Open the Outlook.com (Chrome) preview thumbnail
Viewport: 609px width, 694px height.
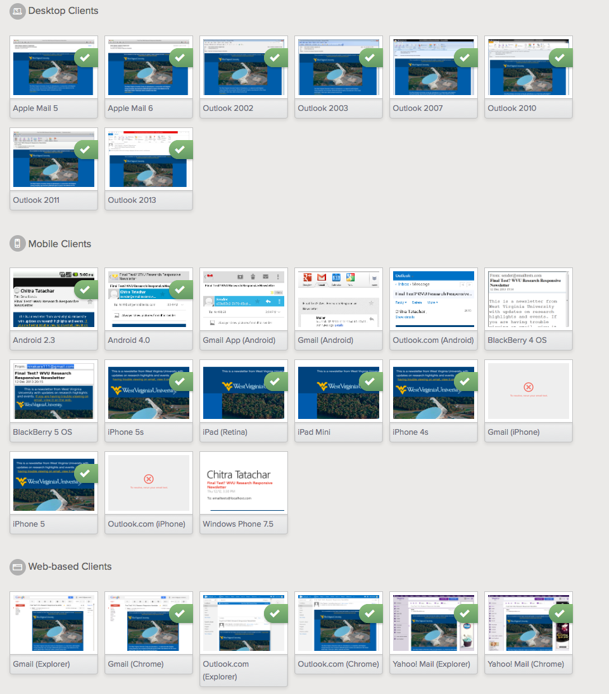click(x=339, y=623)
